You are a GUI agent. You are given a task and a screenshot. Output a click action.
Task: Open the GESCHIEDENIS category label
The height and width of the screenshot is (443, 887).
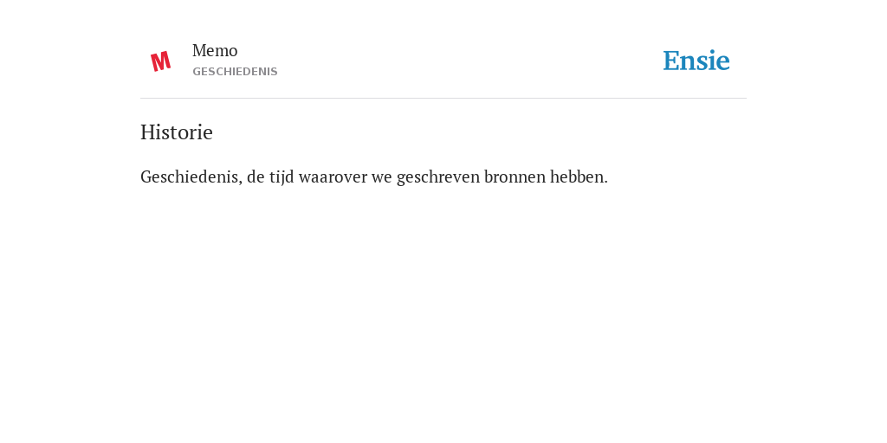tap(235, 72)
